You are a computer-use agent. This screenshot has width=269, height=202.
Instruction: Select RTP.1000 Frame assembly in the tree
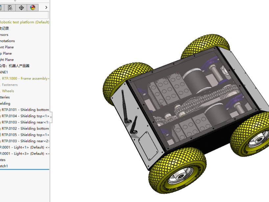(25, 78)
